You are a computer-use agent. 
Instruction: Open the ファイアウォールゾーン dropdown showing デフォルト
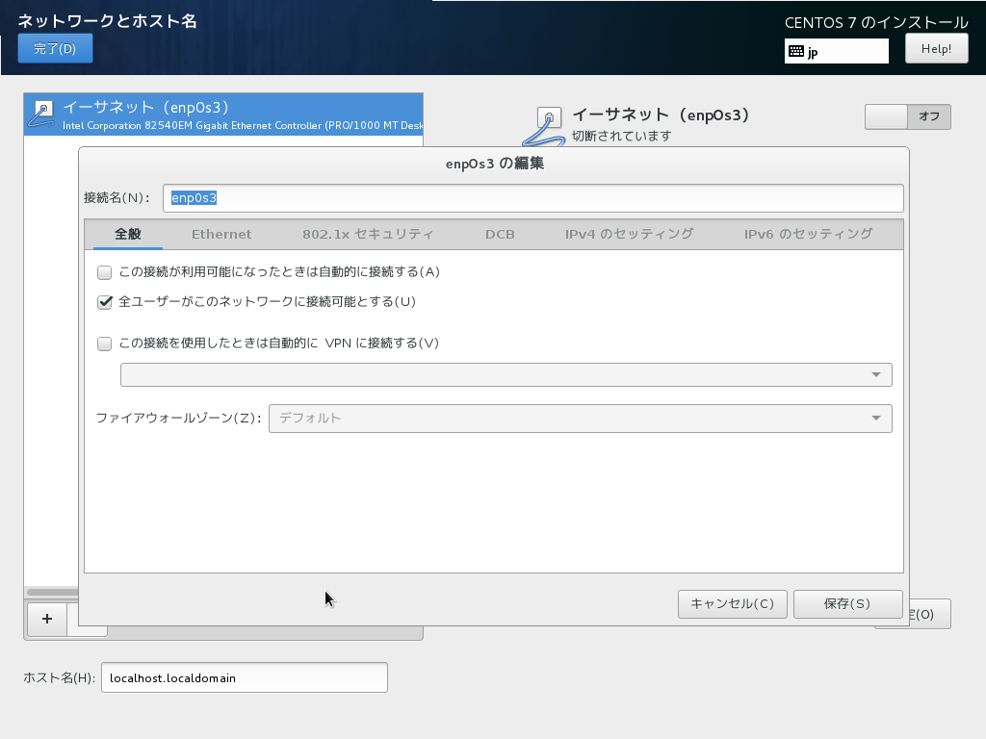(x=580, y=419)
